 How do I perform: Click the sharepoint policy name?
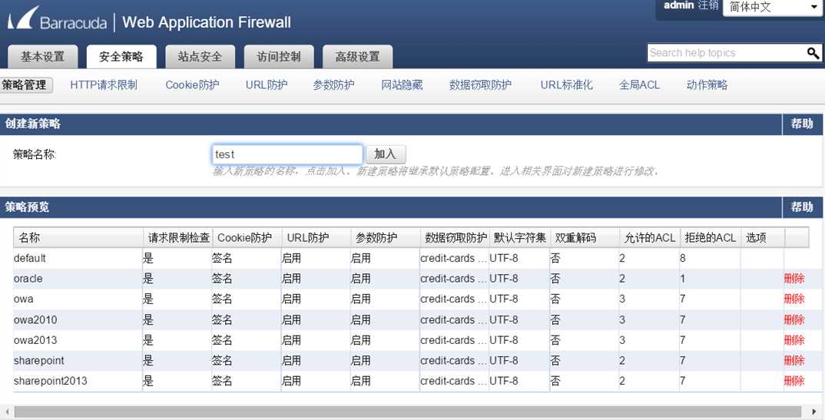39,361
